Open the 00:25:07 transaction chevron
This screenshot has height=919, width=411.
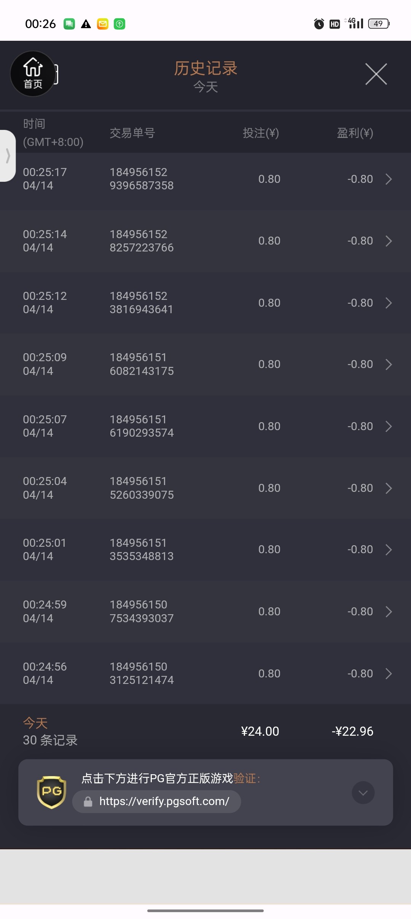[389, 426]
